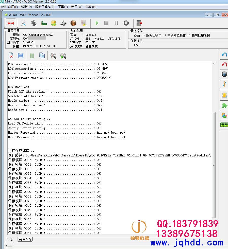Save the log with the floppy disk icon

21,56
